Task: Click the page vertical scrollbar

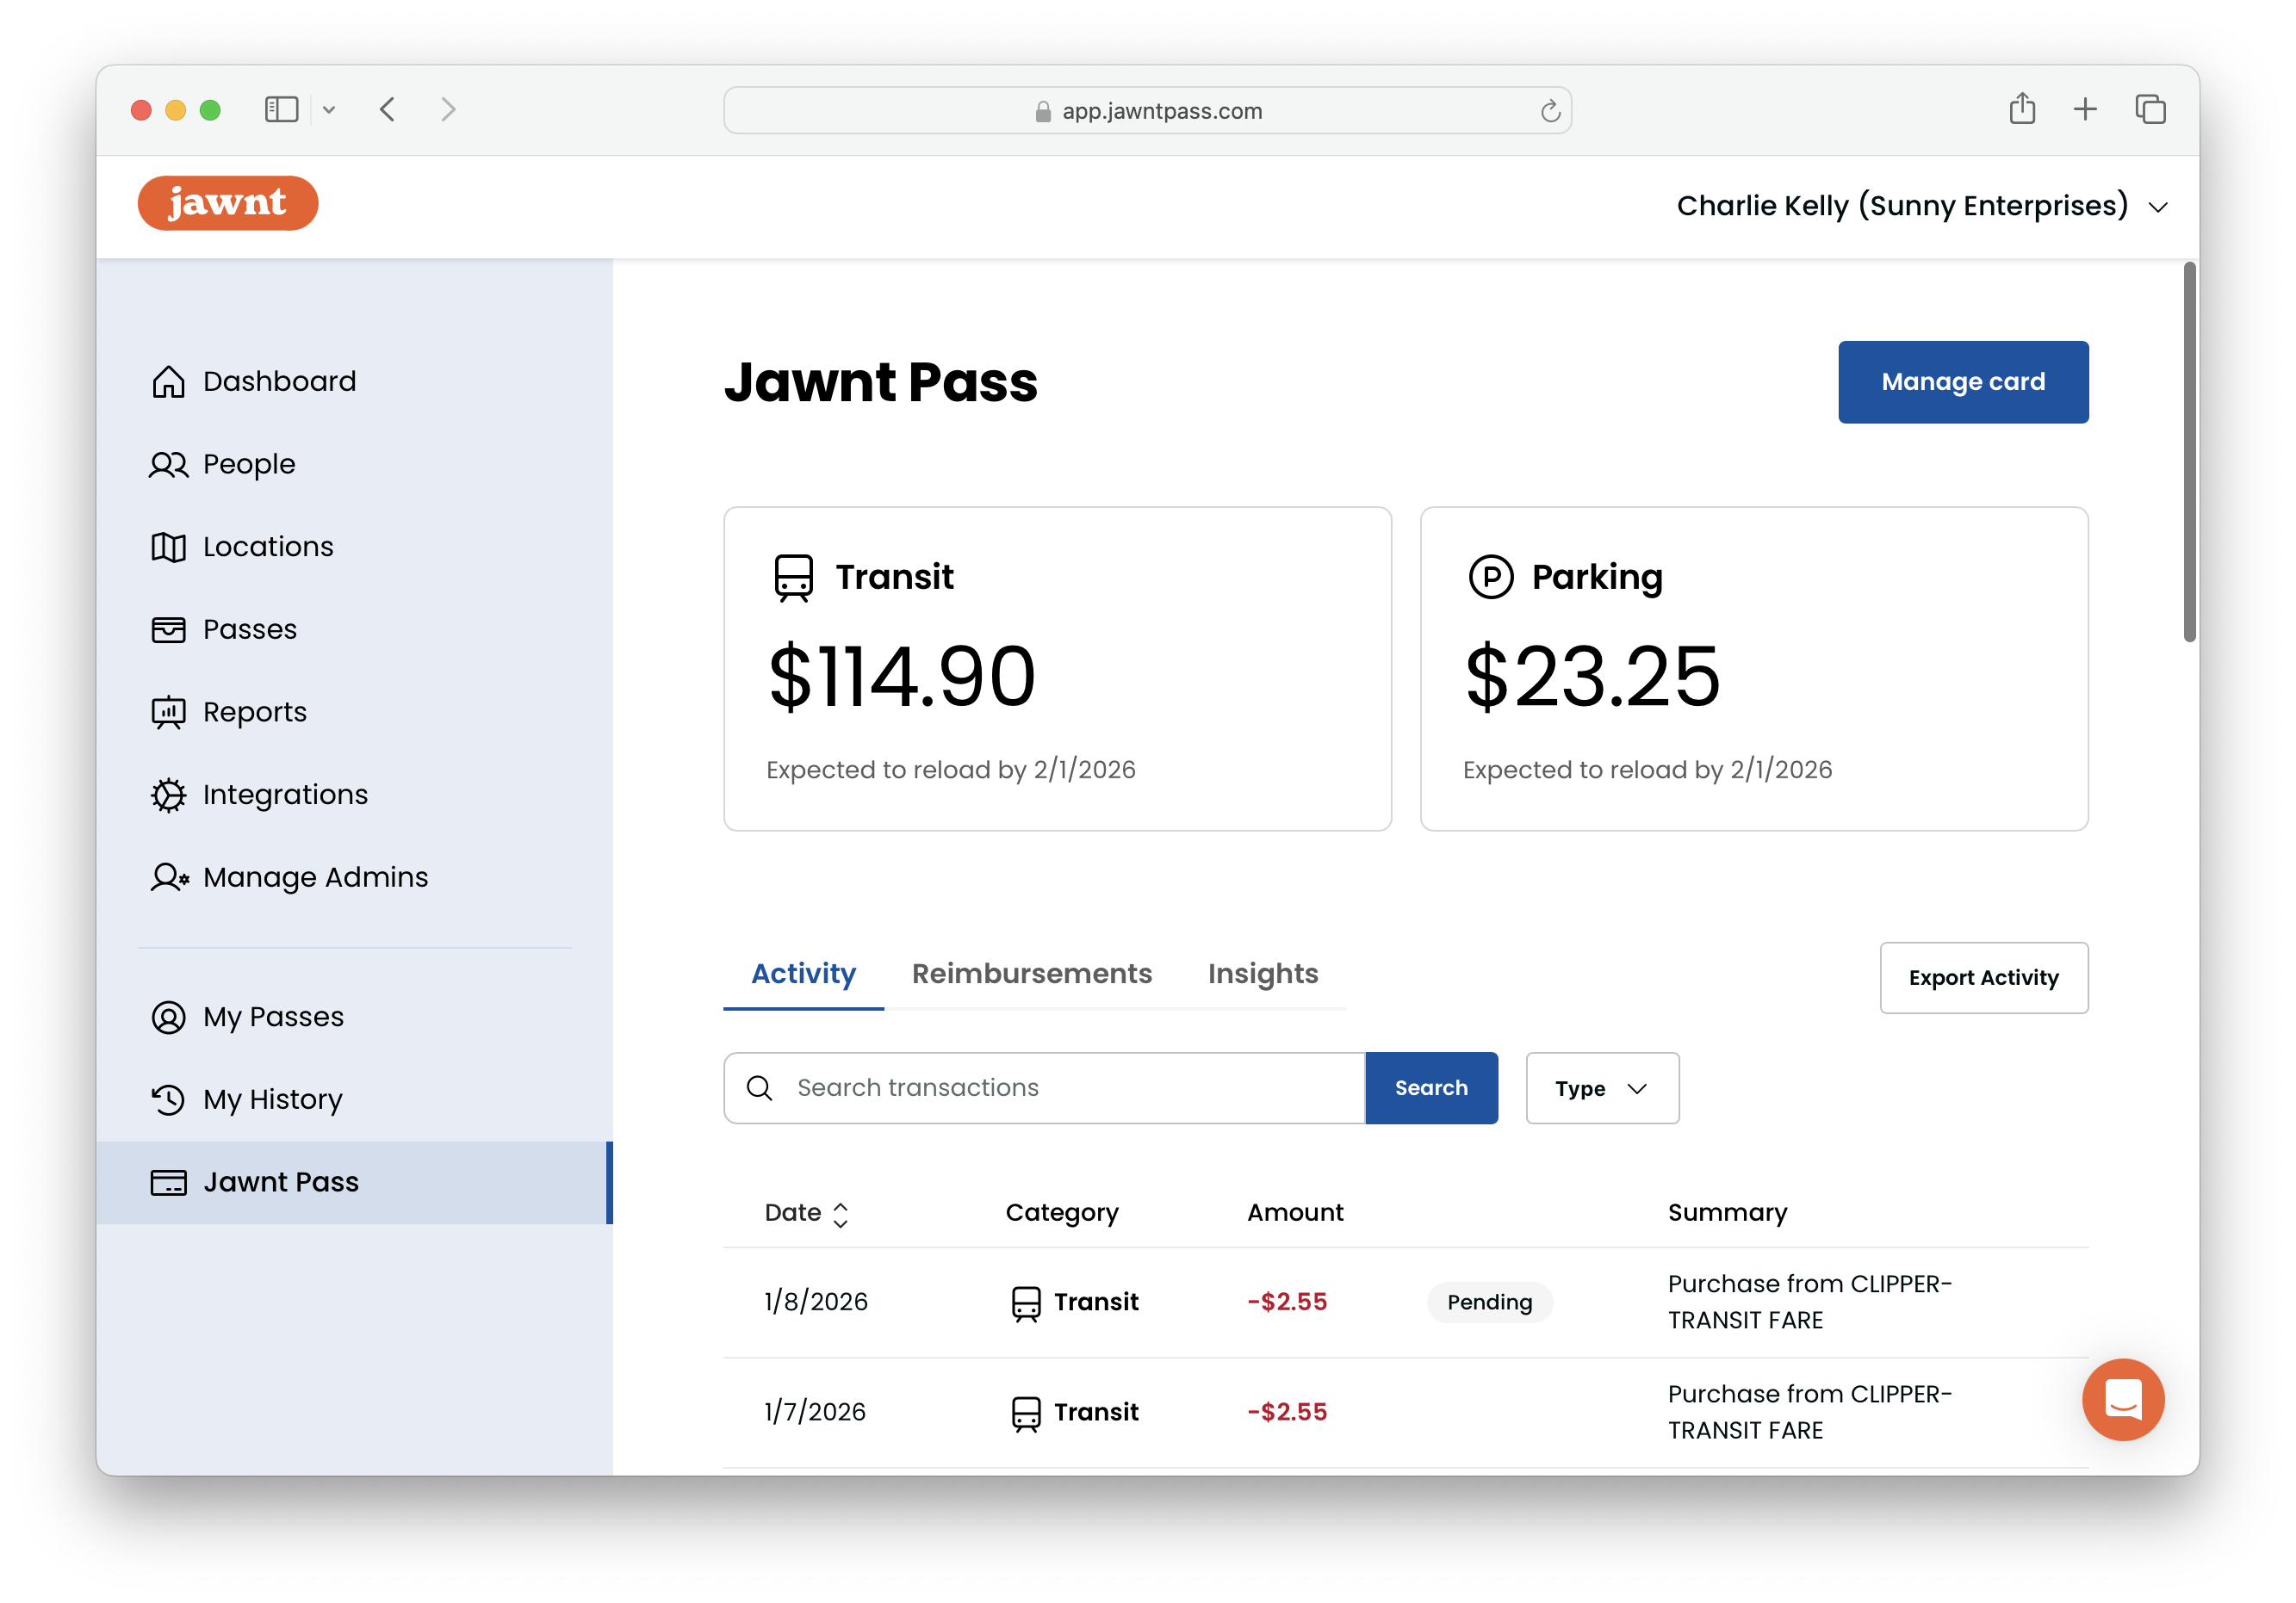Action: click(2189, 452)
